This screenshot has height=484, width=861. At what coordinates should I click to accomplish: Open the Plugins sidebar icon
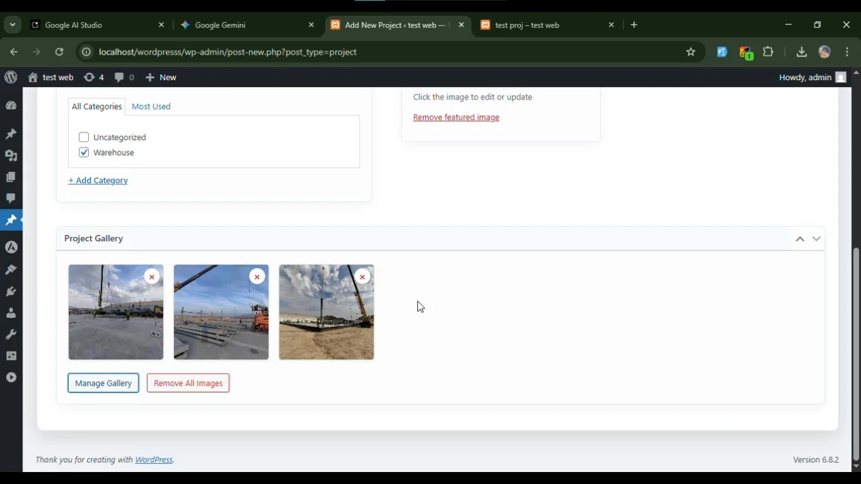click(x=11, y=292)
